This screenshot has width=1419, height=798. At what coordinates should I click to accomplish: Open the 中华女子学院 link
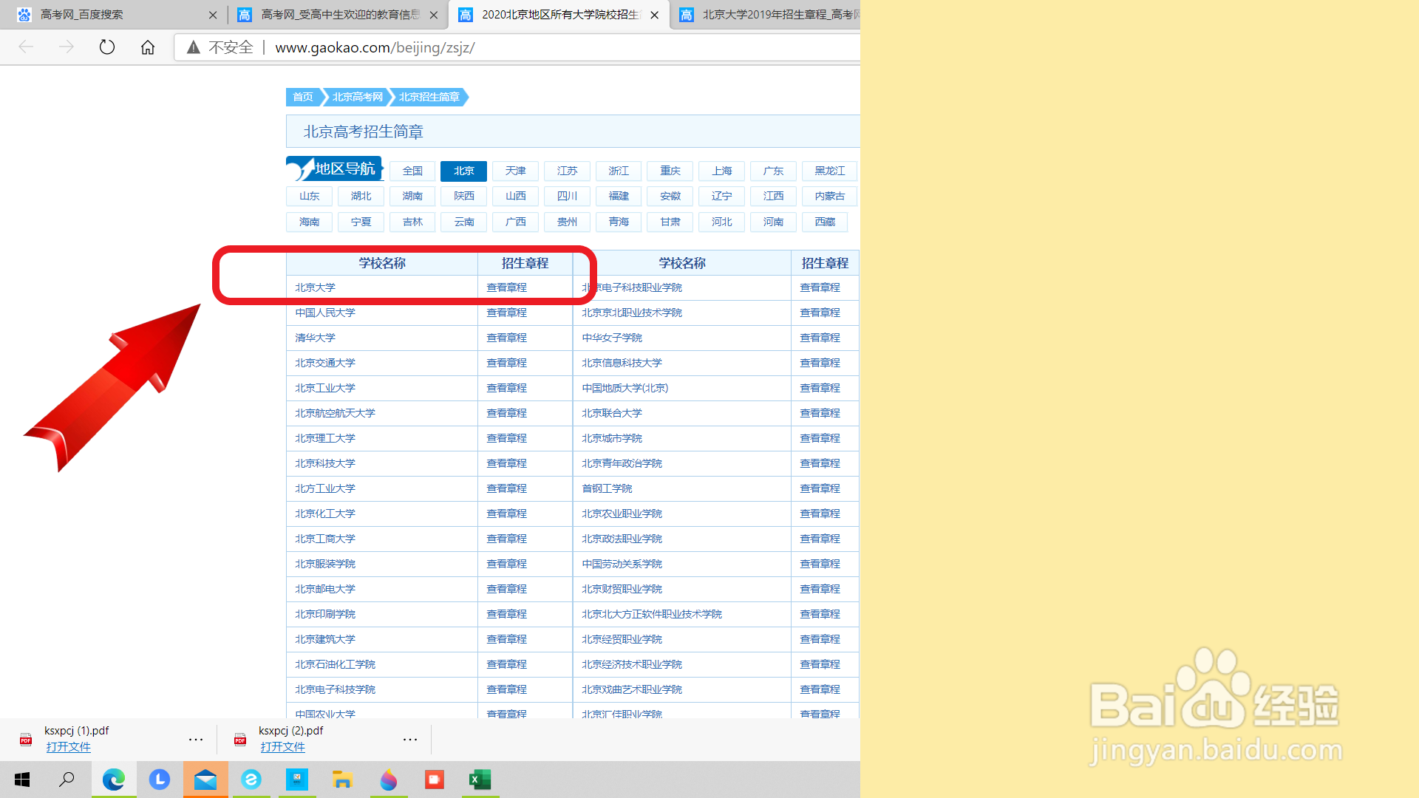(x=612, y=338)
